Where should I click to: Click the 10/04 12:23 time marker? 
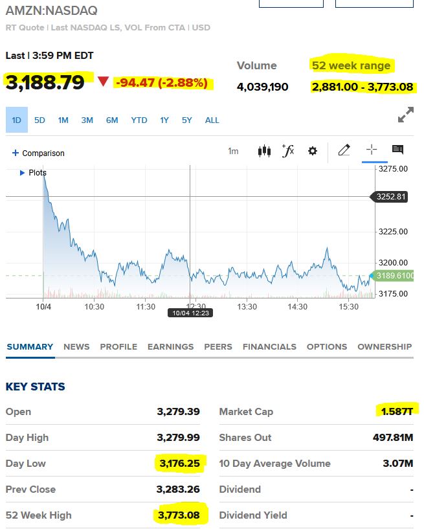pyautogui.click(x=189, y=313)
